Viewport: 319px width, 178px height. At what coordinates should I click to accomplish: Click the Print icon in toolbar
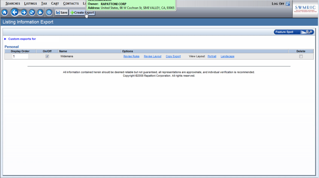pos(40,12)
